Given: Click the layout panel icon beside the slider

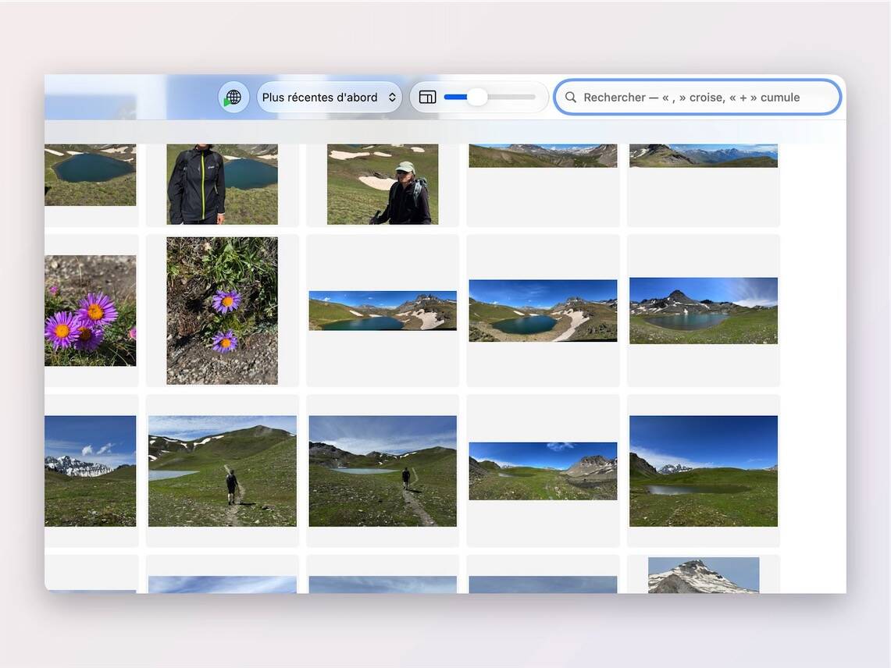Looking at the screenshot, I should pyautogui.click(x=427, y=98).
